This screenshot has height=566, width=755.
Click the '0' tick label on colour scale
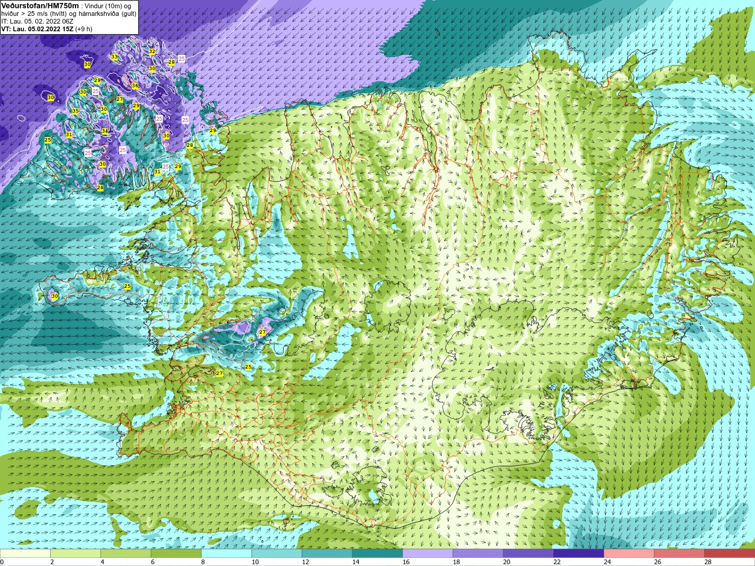click(x=2, y=562)
